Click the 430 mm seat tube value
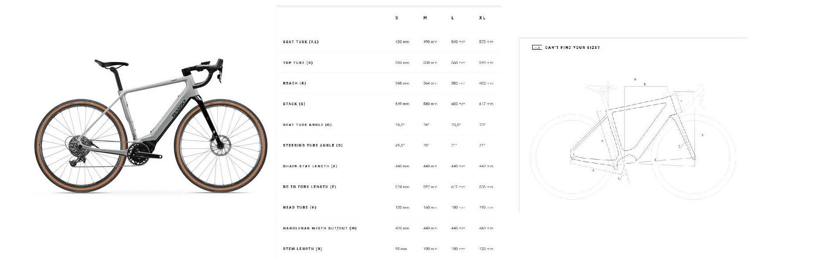Screen dimensions: 837x265 pos(402,42)
